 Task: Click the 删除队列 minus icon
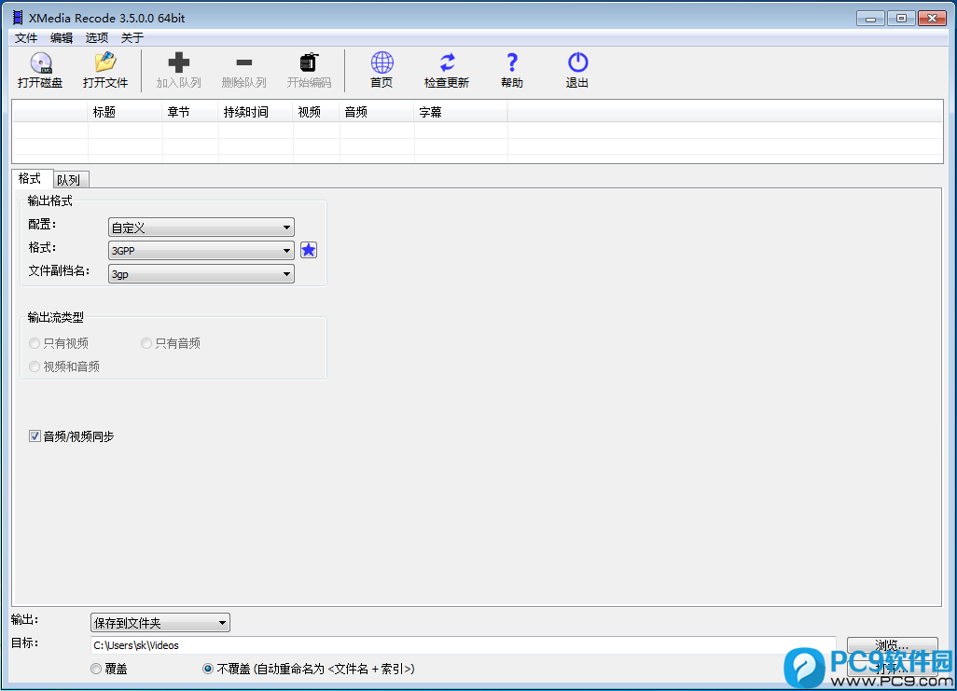click(244, 62)
